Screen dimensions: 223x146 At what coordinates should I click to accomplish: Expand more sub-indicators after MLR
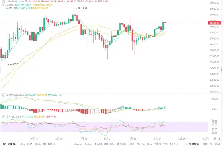178,144
